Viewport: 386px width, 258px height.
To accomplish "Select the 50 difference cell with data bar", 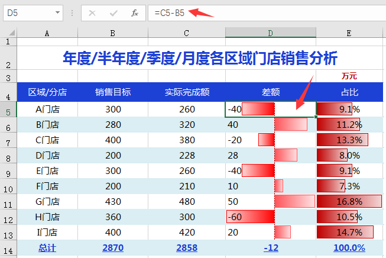I will (x=271, y=202).
